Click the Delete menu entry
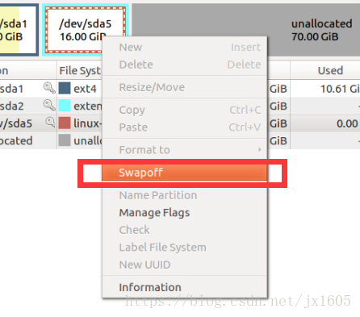Viewport: 360px width, 317px height. pyautogui.click(x=185, y=65)
